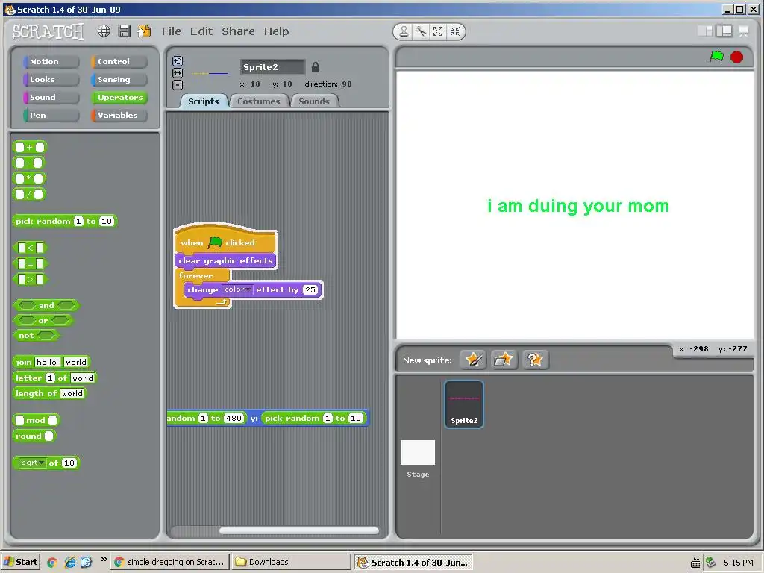The width and height of the screenshot is (764, 573).
Task: Switch to the Costumes tab
Action: (x=259, y=101)
